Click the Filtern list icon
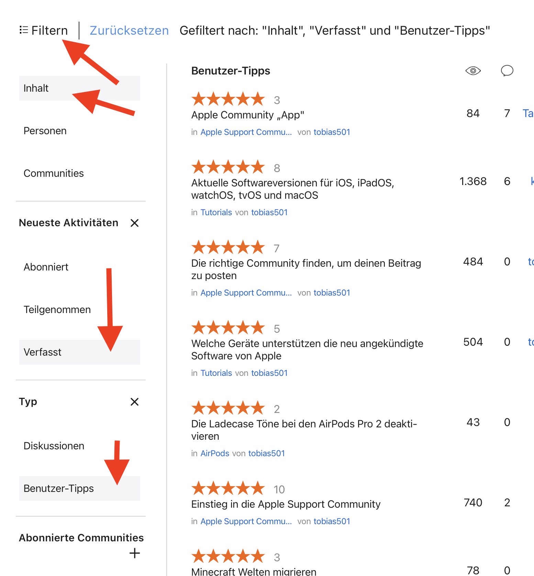 pyautogui.click(x=23, y=30)
